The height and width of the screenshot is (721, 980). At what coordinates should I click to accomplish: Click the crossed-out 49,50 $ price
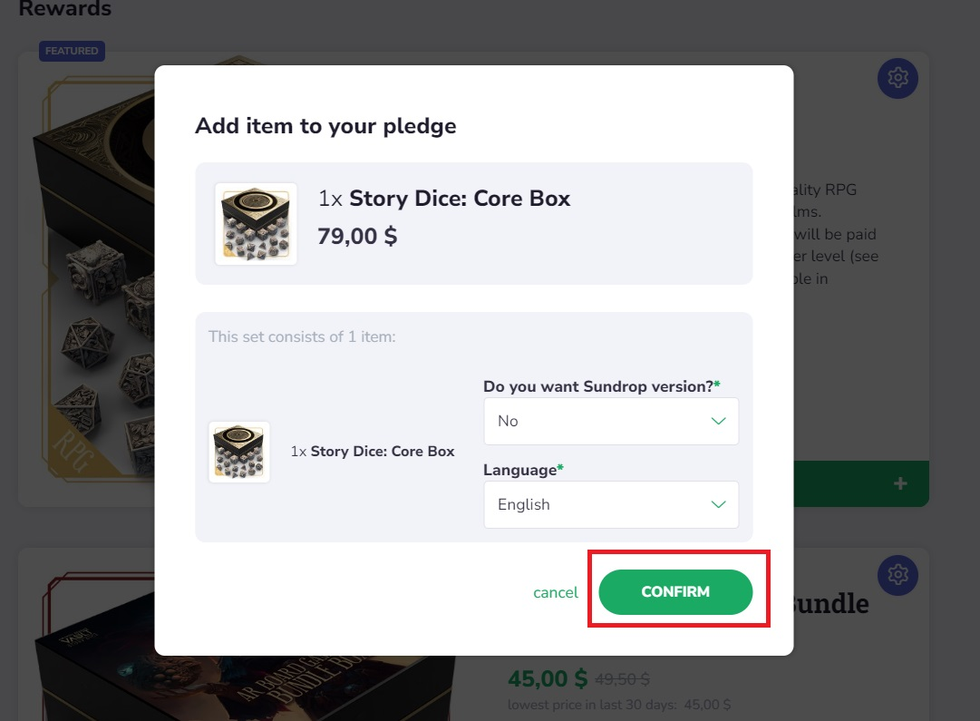click(x=623, y=678)
